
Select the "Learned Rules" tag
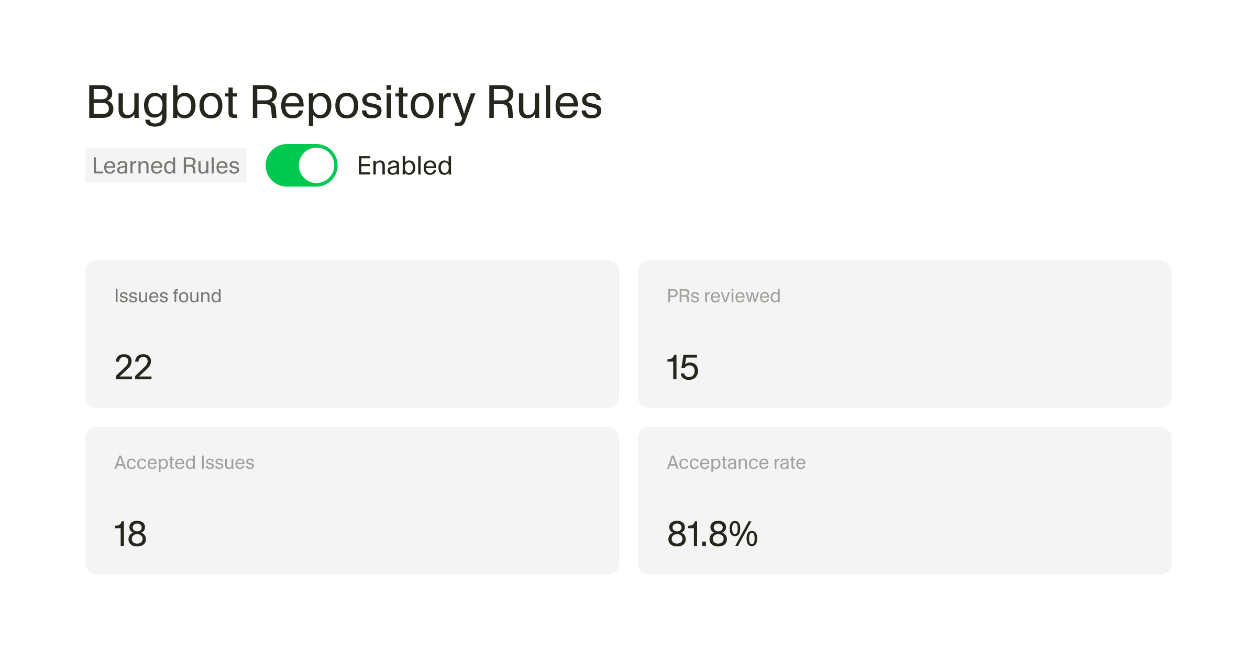click(x=166, y=166)
